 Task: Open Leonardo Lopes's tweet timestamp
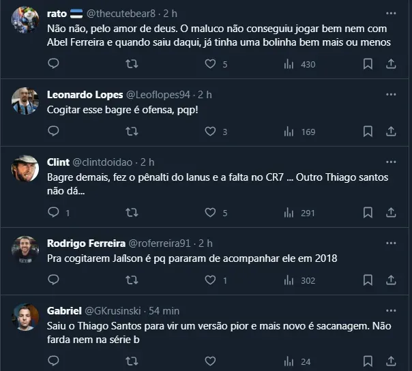pos(205,94)
